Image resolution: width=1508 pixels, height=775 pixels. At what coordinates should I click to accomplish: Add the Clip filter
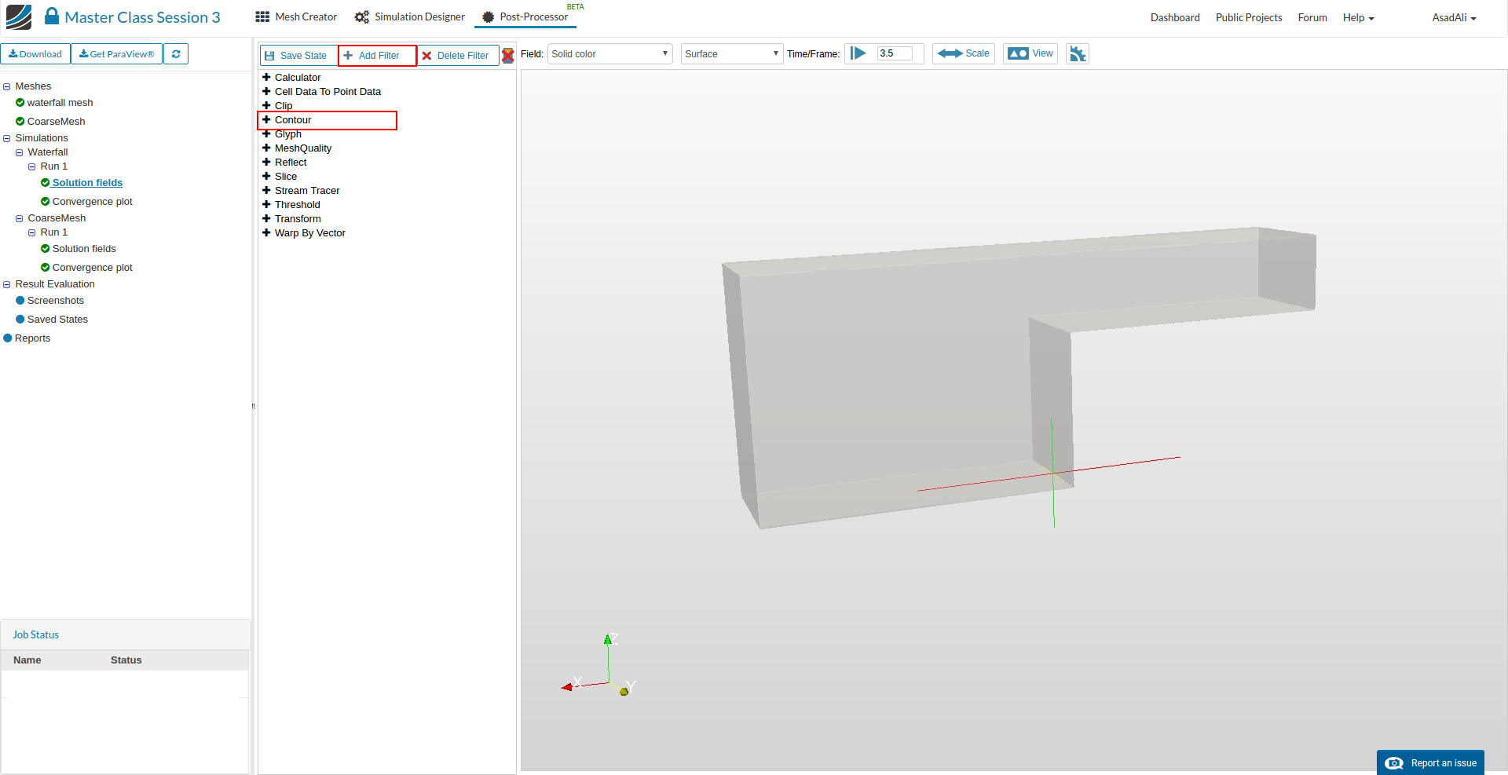(x=284, y=106)
